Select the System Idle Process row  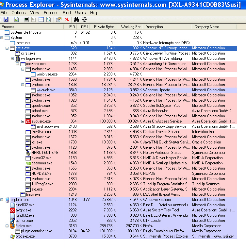tap(119, 32)
